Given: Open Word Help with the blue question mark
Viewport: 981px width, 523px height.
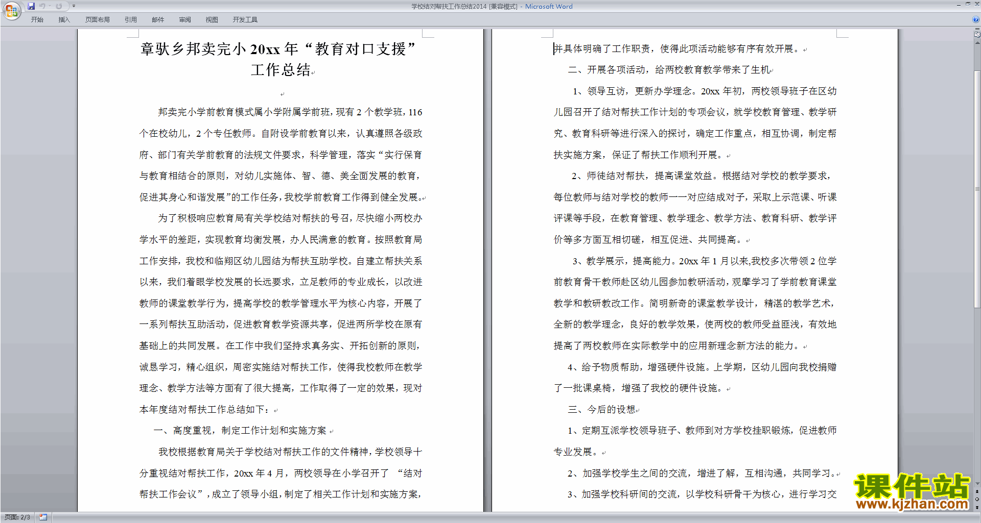Looking at the screenshot, I should coord(976,20).
